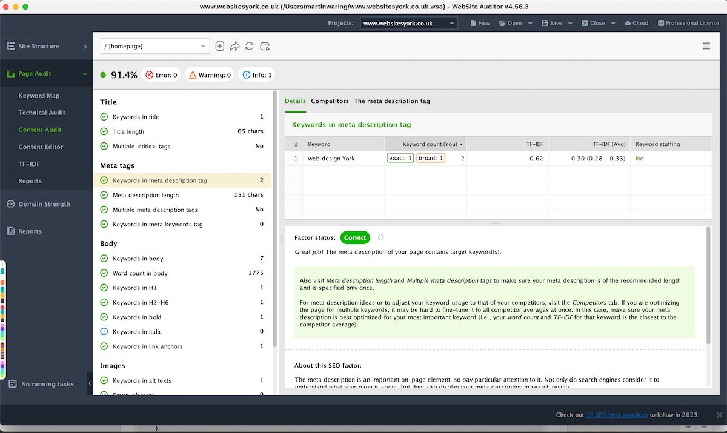Collapse the left sidebar arrow handle
Viewport: 727px width, 433px height.
90,383
